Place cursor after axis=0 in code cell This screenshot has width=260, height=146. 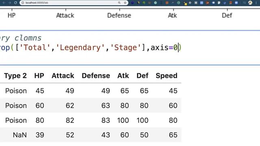pyautogui.click(x=178, y=48)
